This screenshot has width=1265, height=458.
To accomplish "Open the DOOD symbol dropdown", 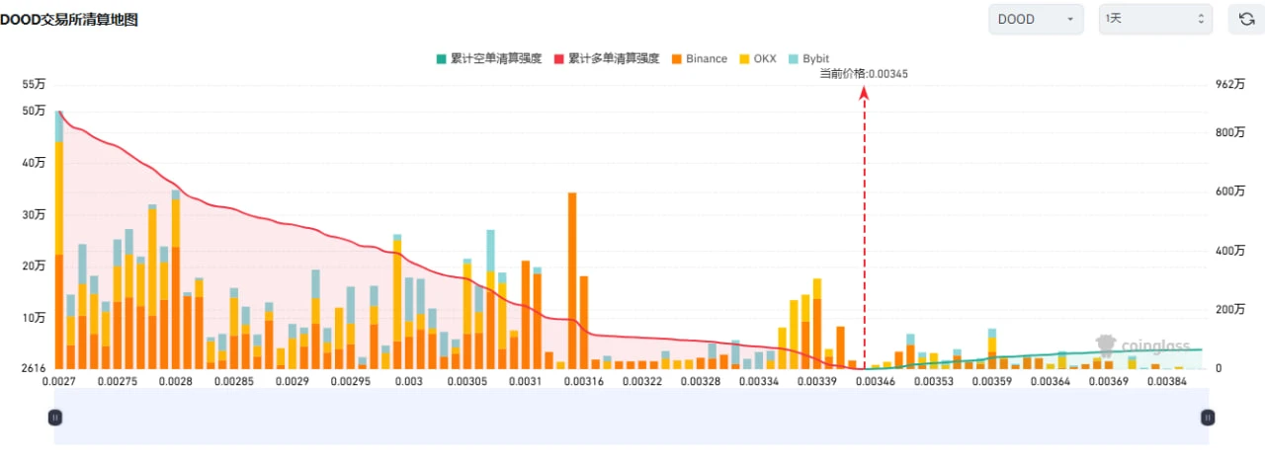I will click(x=1036, y=19).
